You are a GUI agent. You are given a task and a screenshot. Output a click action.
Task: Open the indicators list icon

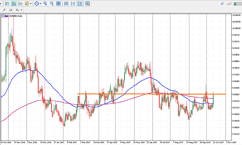pyautogui.click(x=27, y=3)
